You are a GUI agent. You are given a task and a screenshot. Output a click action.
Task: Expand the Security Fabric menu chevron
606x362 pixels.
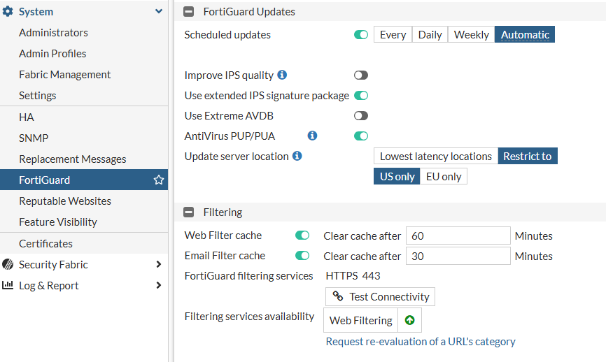(x=159, y=264)
